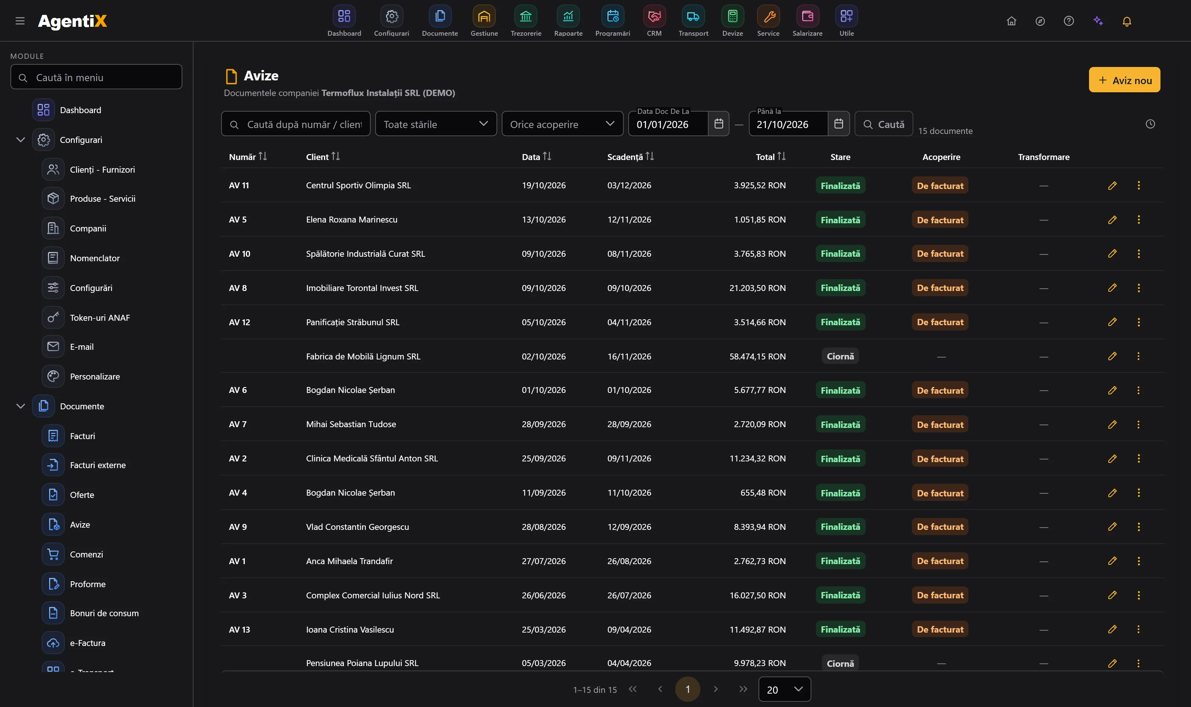Open calendar picker for Până la
Image resolution: width=1191 pixels, height=707 pixels.
(839, 124)
